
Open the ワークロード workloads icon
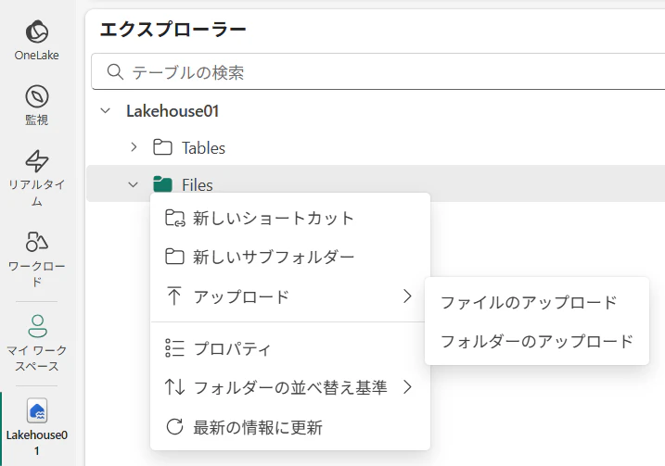click(37, 243)
